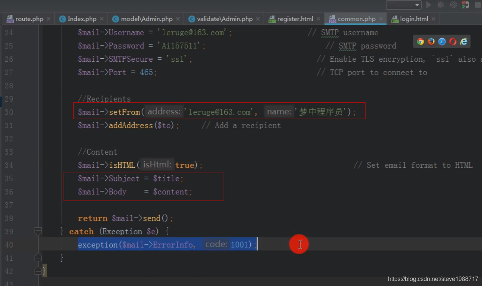Start debugging with the bug icon

(x=441, y=5)
